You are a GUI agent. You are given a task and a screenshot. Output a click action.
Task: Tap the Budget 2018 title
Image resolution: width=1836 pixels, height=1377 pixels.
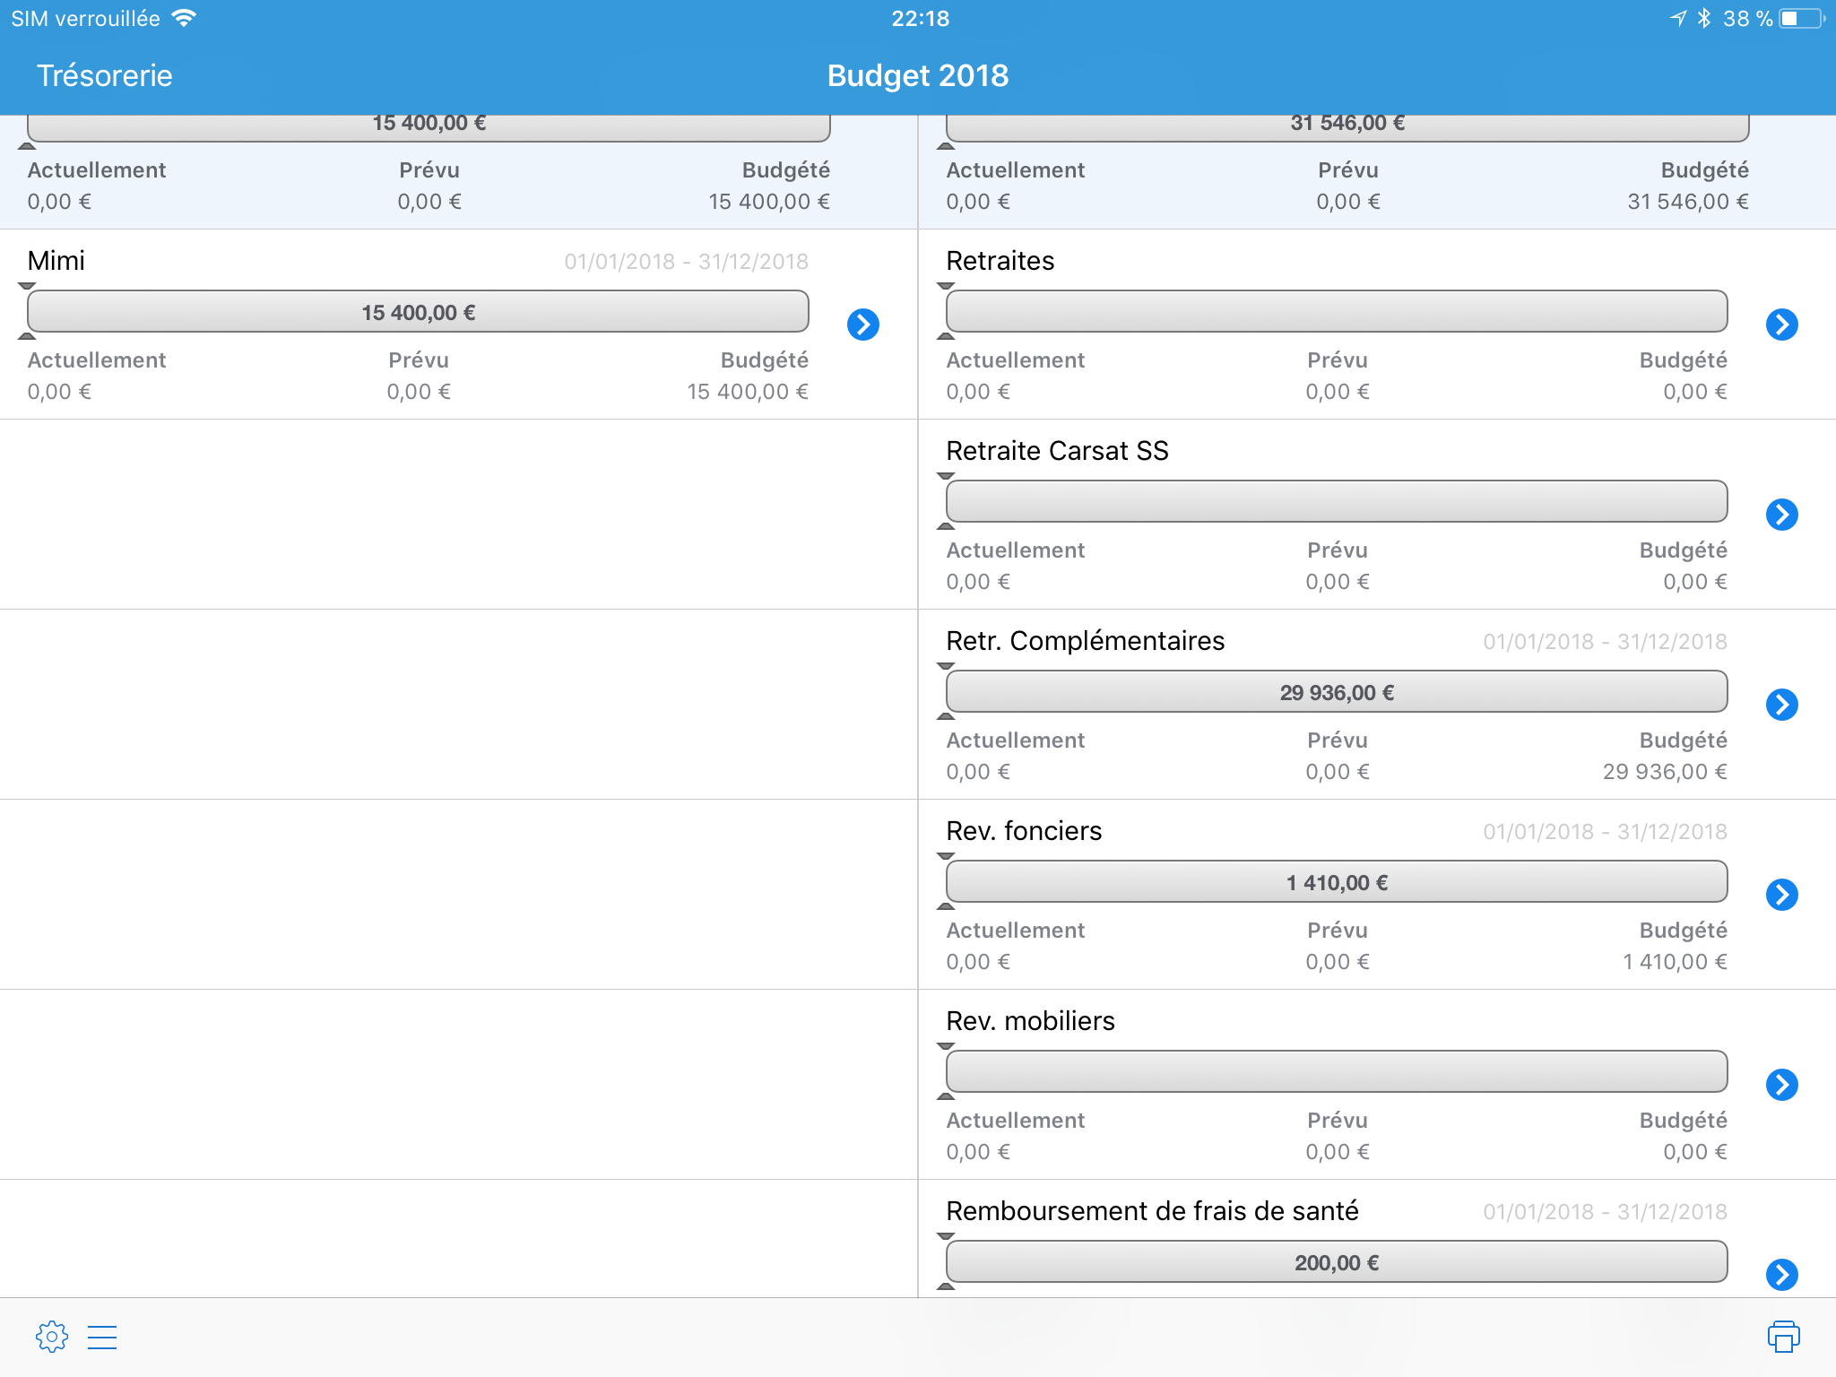917,75
